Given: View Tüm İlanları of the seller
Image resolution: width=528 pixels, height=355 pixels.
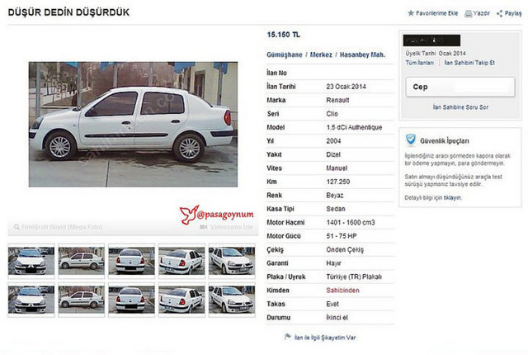Looking at the screenshot, I should (x=420, y=63).
